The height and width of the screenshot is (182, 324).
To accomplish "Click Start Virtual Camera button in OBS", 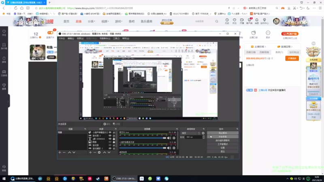I will point(222,140).
